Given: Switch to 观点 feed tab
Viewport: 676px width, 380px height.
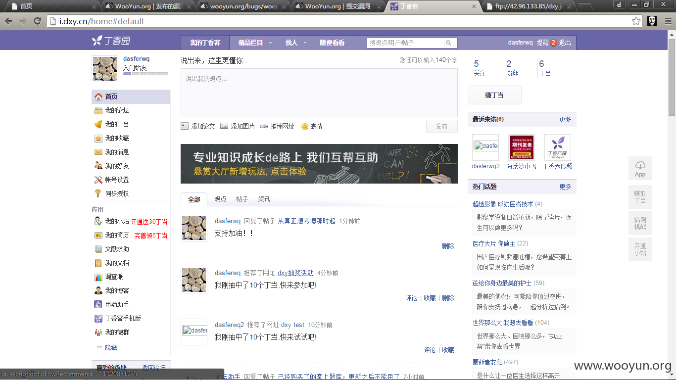Looking at the screenshot, I should pyautogui.click(x=220, y=199).
